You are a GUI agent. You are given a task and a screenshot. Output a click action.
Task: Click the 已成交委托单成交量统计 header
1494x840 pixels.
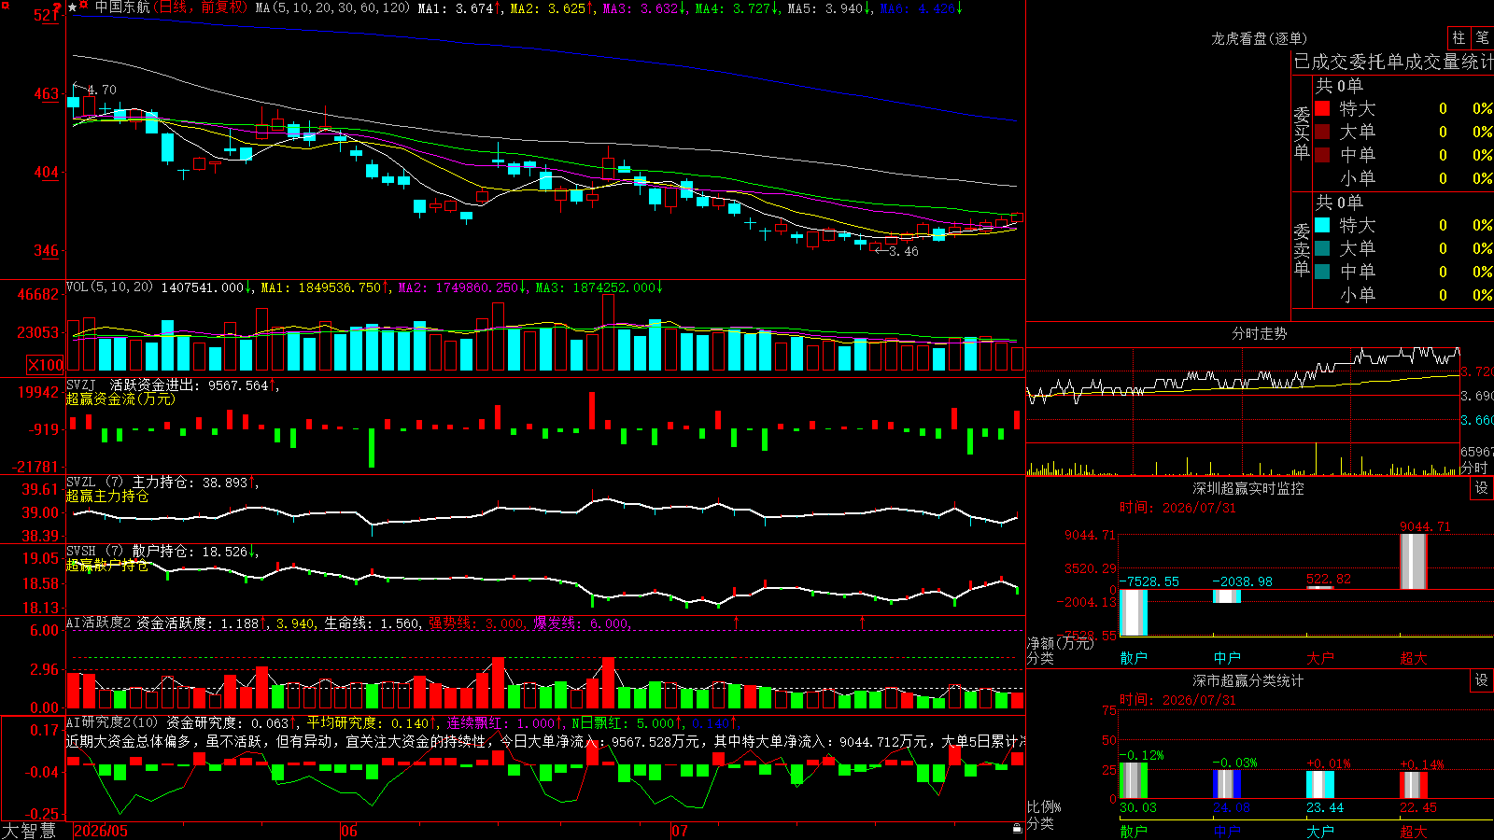pos(1393,62)
